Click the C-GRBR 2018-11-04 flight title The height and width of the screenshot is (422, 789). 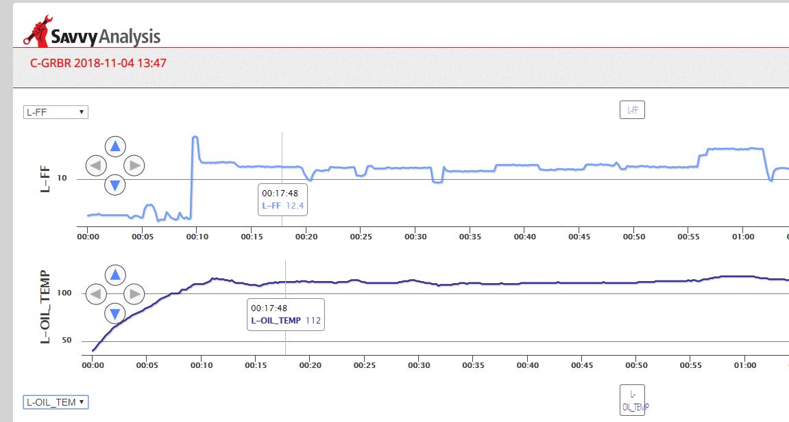click(x=98, y=63)
